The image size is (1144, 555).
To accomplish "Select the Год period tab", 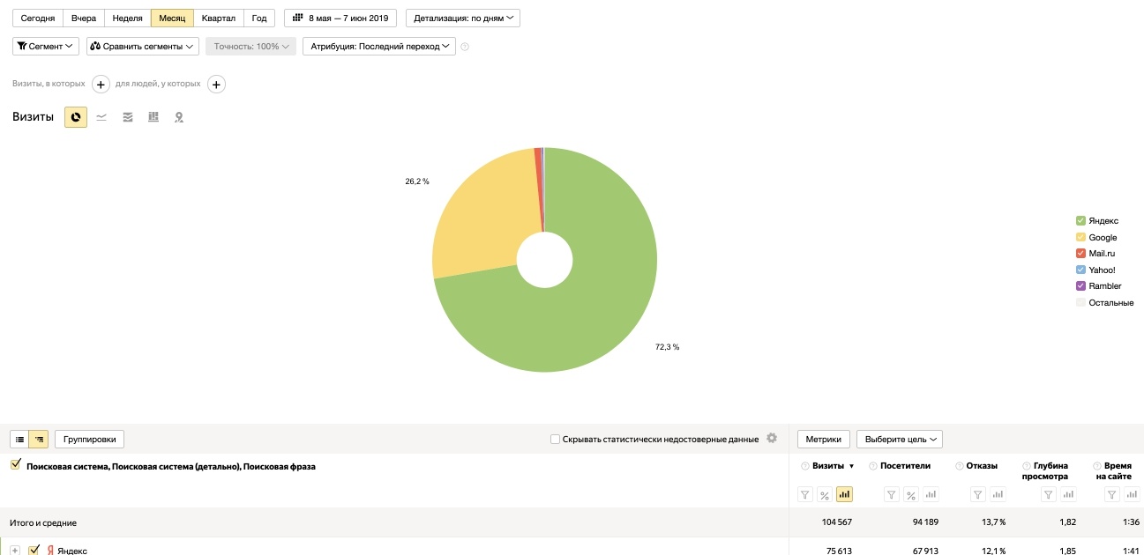I will pyautogui.click(x=258, y=18).
